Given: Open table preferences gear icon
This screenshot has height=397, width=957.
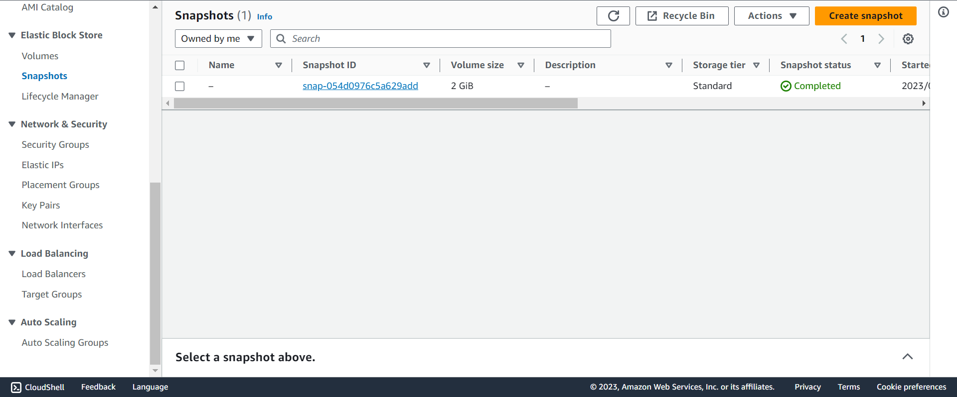Looking at the screenshot, I should pos(908,39).
